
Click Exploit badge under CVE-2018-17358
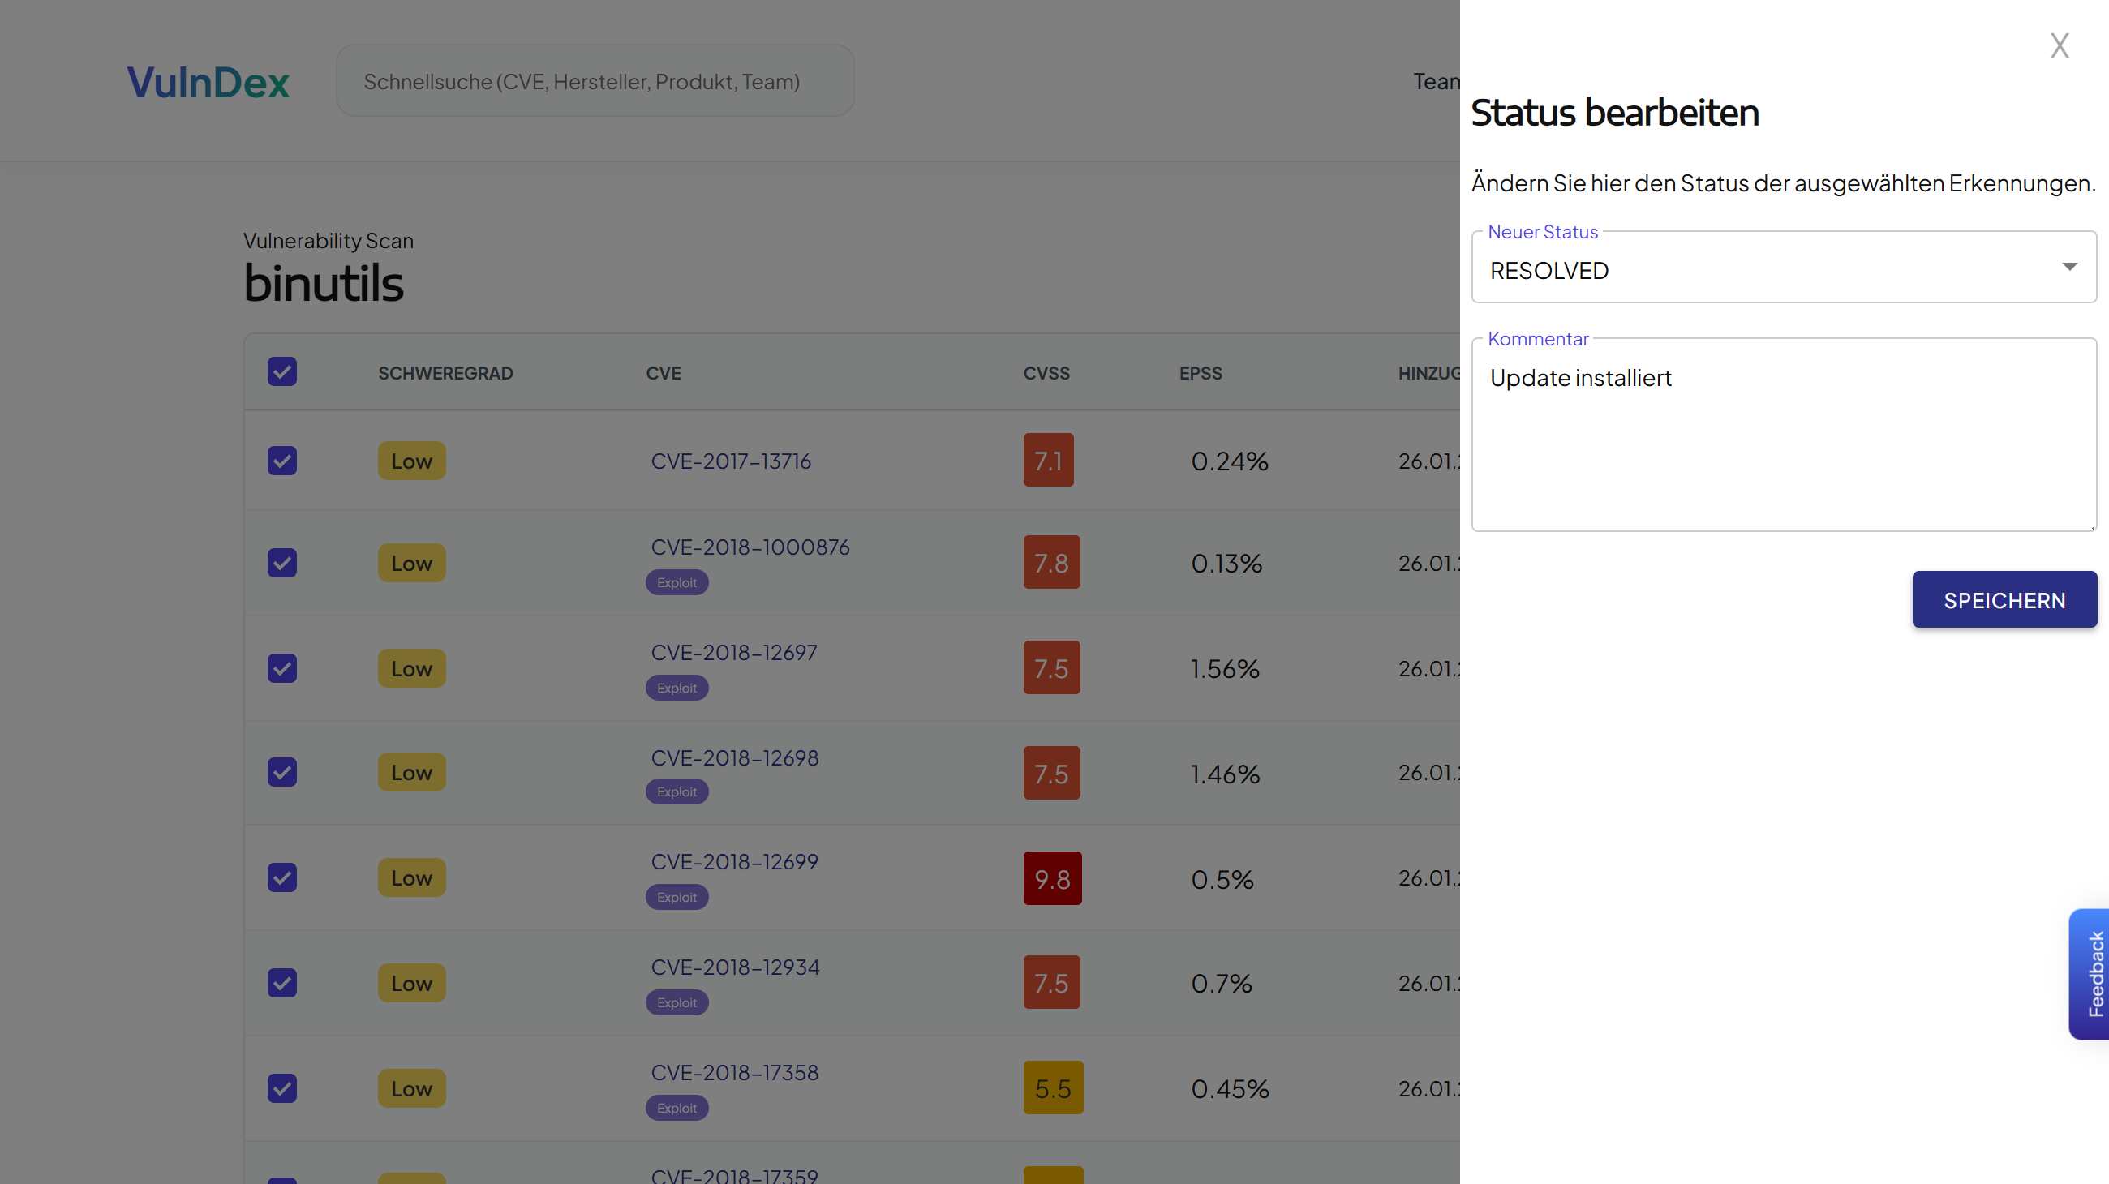[x=677, y=1108]
